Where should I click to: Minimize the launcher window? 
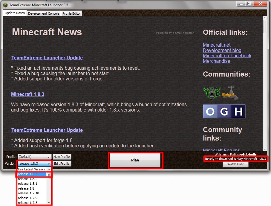click(x=241, y=4)
